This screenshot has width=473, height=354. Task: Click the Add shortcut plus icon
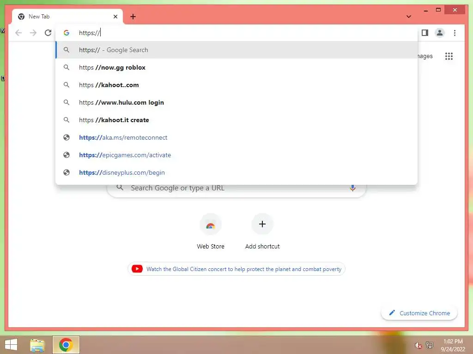click(x=262, y=224)
